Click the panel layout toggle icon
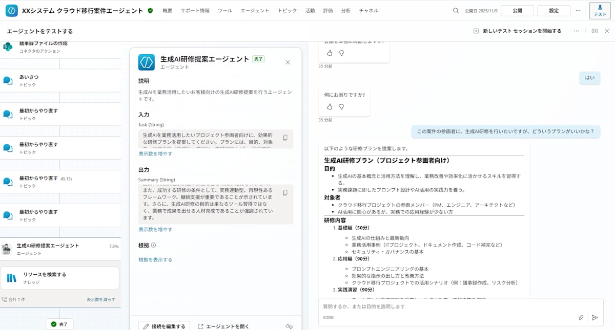Viewport: 615px width, 330px height. (594, 31)
